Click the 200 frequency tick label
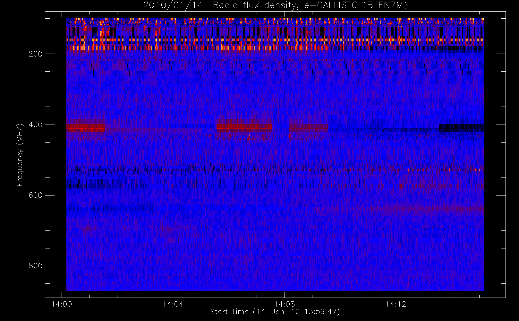Image resolution: width=519 pixels, height=321 pixels. pyautogui.click(x=35, y=54)
